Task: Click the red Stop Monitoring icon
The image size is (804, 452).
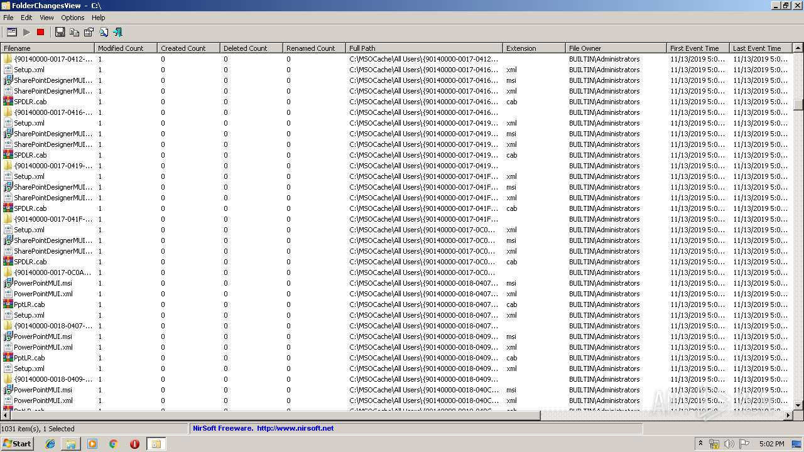Action: pos(41,32)
